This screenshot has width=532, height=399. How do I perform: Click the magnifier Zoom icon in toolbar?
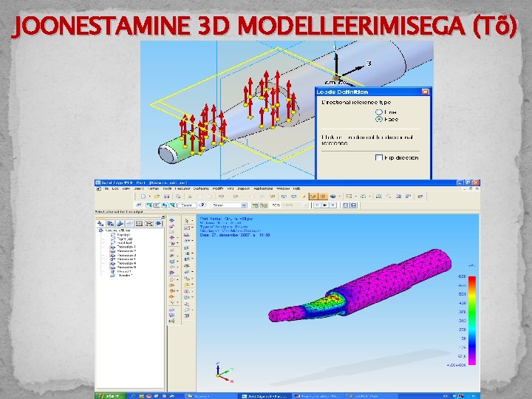[389, 197]
